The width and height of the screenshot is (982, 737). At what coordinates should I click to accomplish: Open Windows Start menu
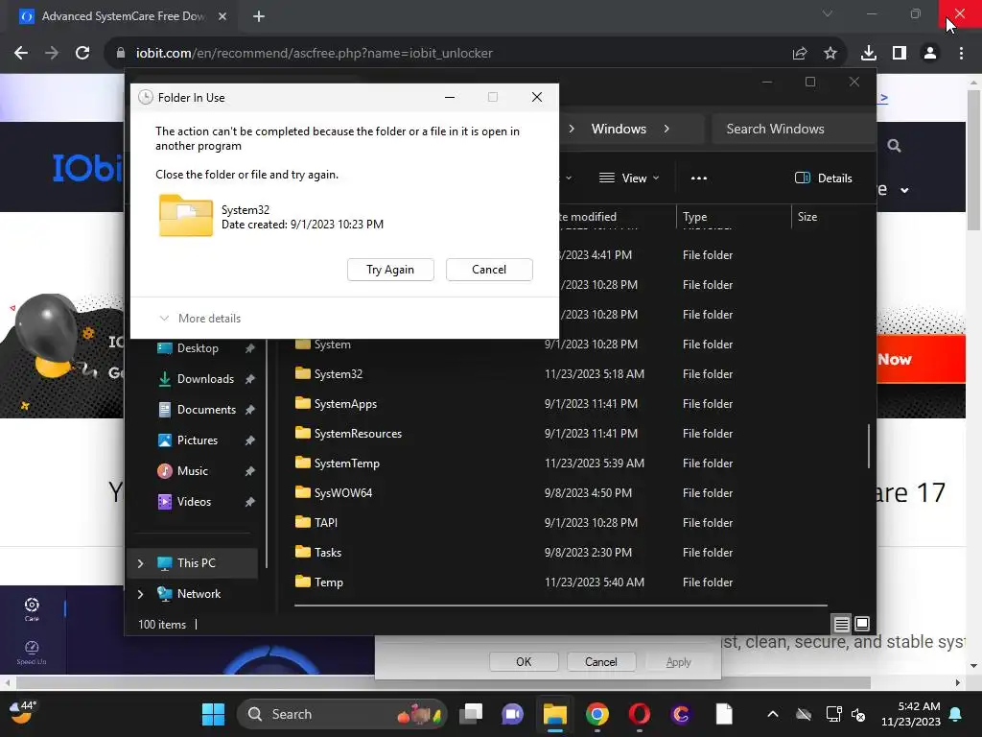point(213,714)
